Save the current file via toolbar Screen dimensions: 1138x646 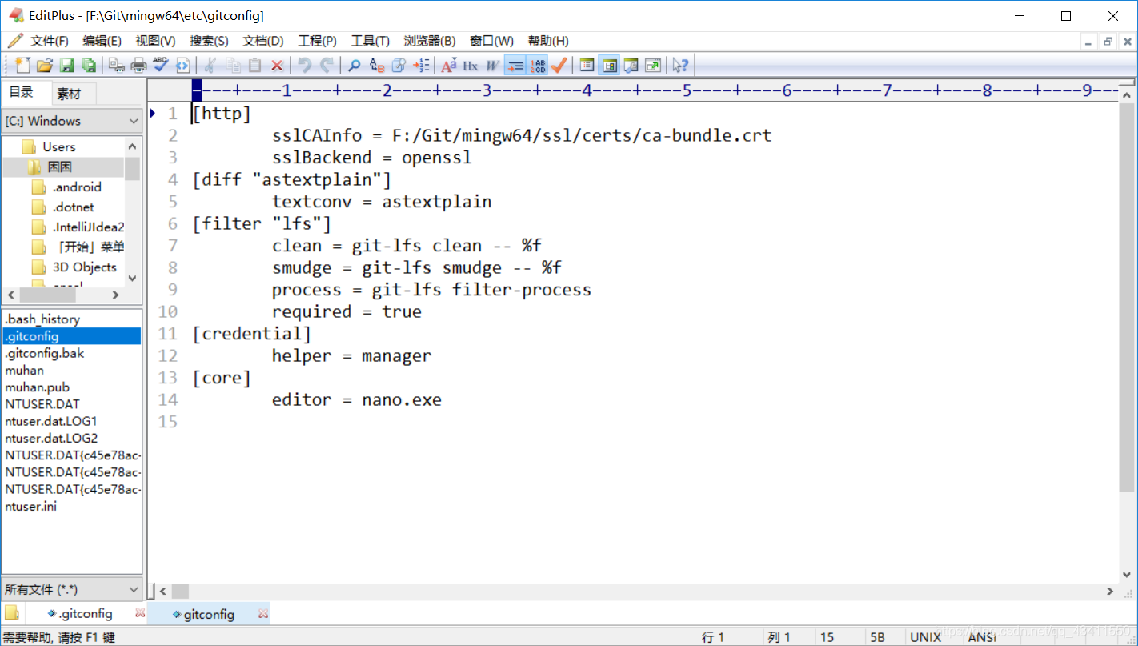coord(67,66)
